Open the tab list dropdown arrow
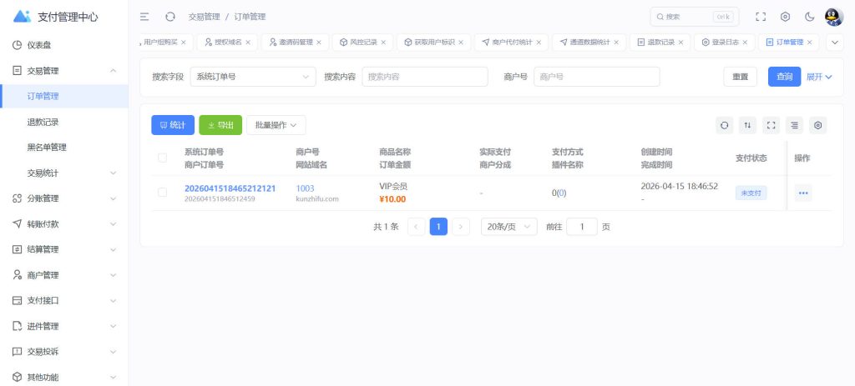 (835, 42)
